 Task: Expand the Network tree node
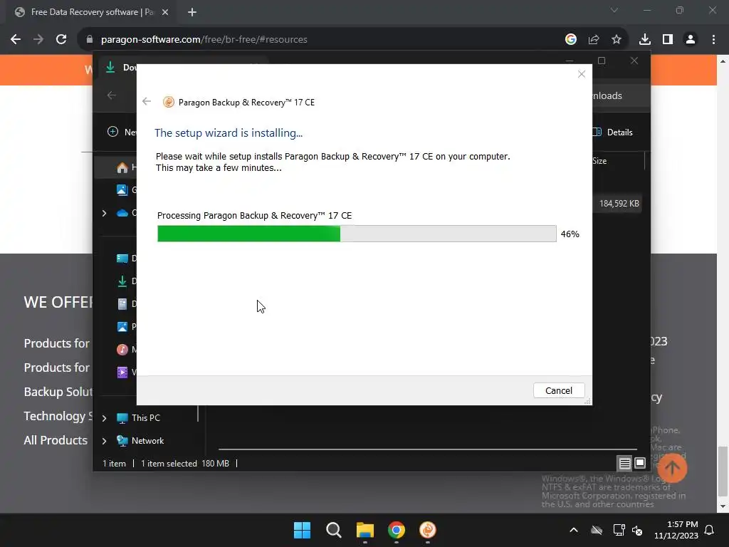pos(104,440)
